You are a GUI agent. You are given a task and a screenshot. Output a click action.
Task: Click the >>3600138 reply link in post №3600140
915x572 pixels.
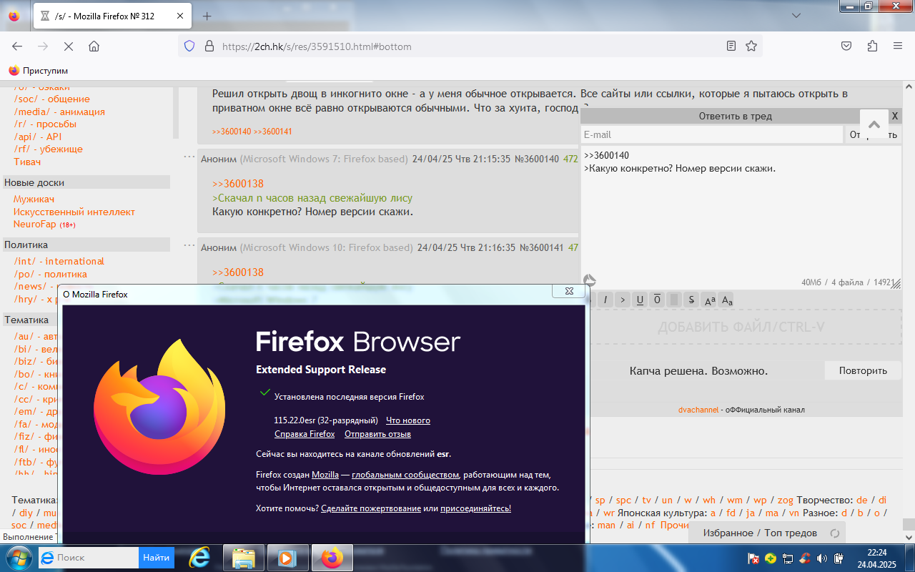(x=238, y=184)
